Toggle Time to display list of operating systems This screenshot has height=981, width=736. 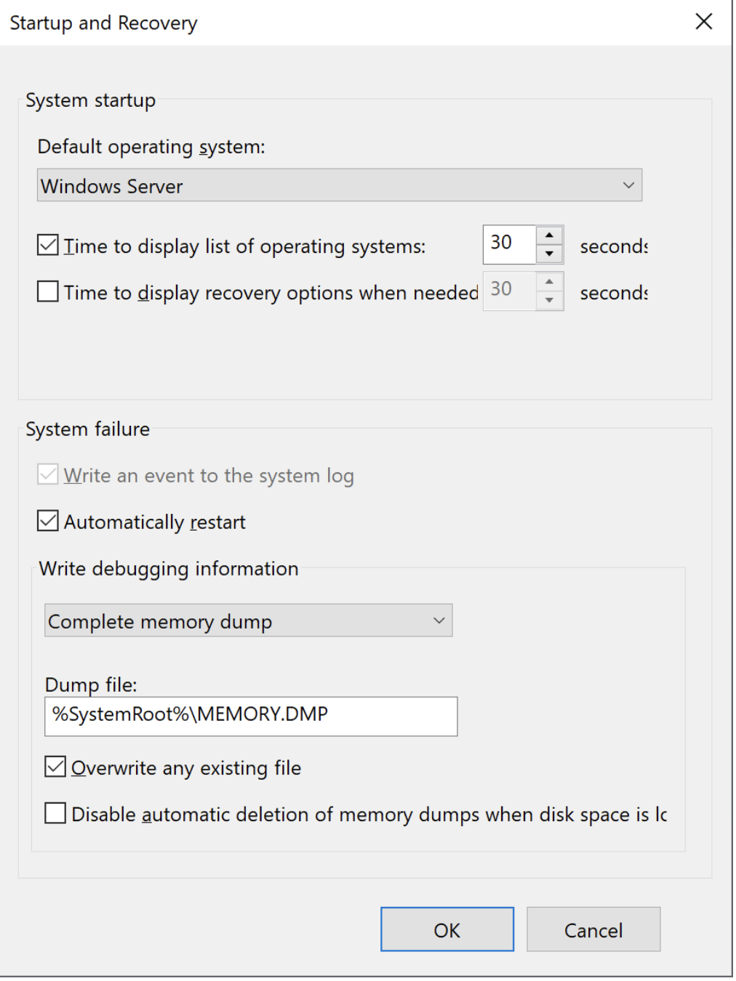click(x=48, y=246)
